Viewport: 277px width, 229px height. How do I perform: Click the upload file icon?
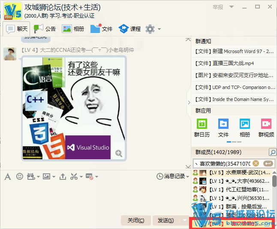pos(63,176)
